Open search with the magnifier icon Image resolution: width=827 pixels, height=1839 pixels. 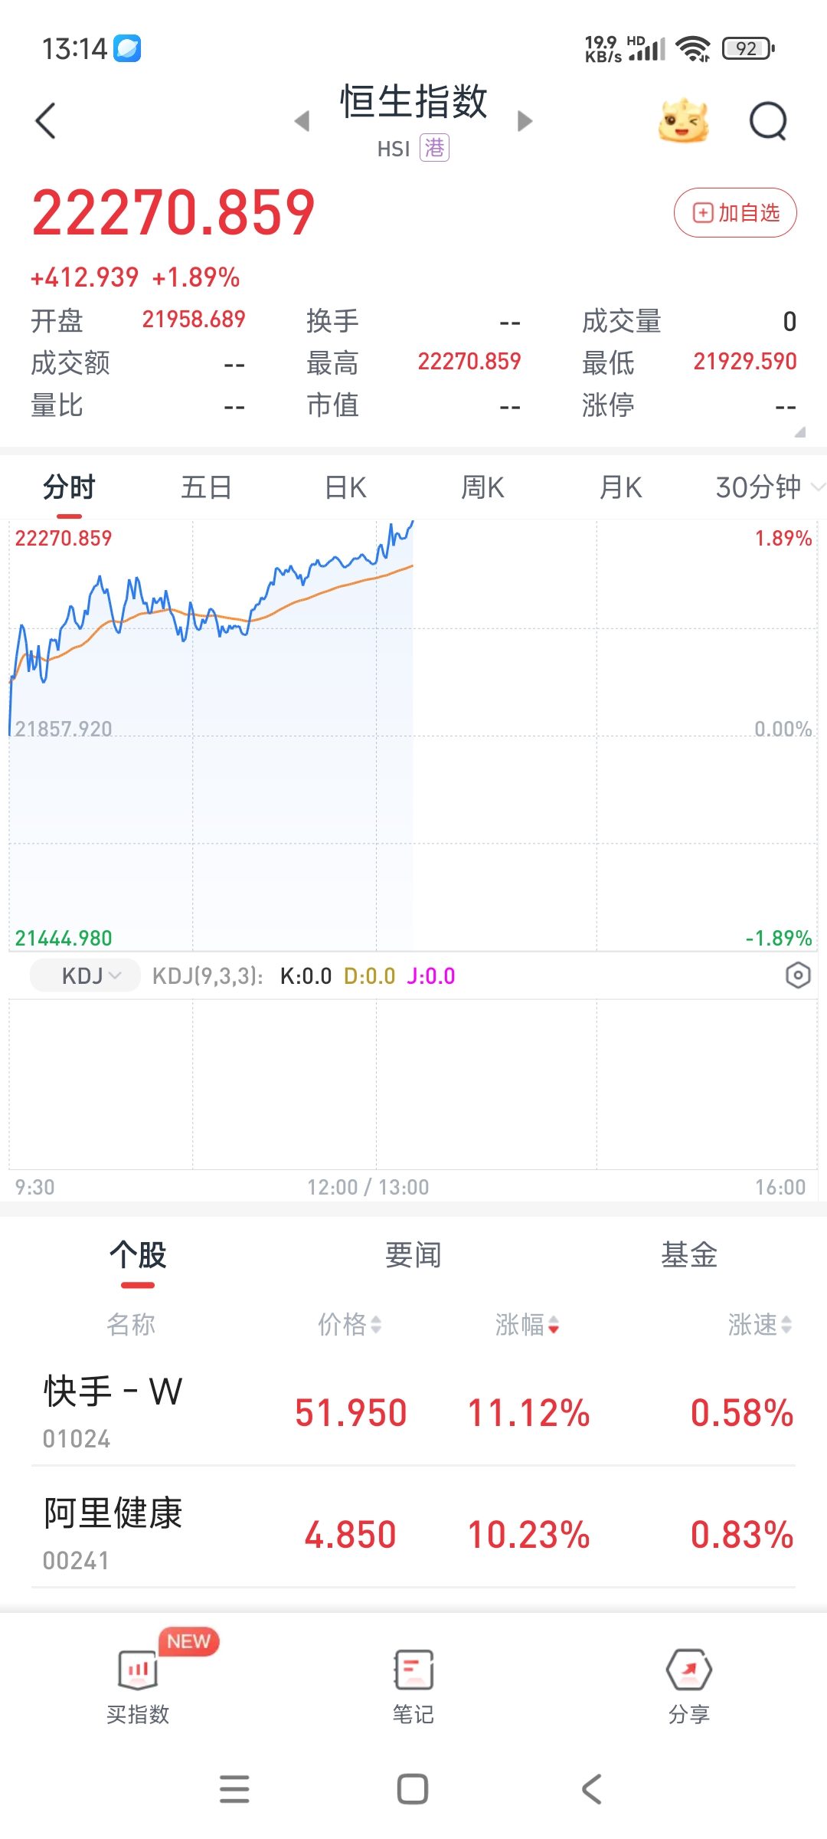coord(768,121)
